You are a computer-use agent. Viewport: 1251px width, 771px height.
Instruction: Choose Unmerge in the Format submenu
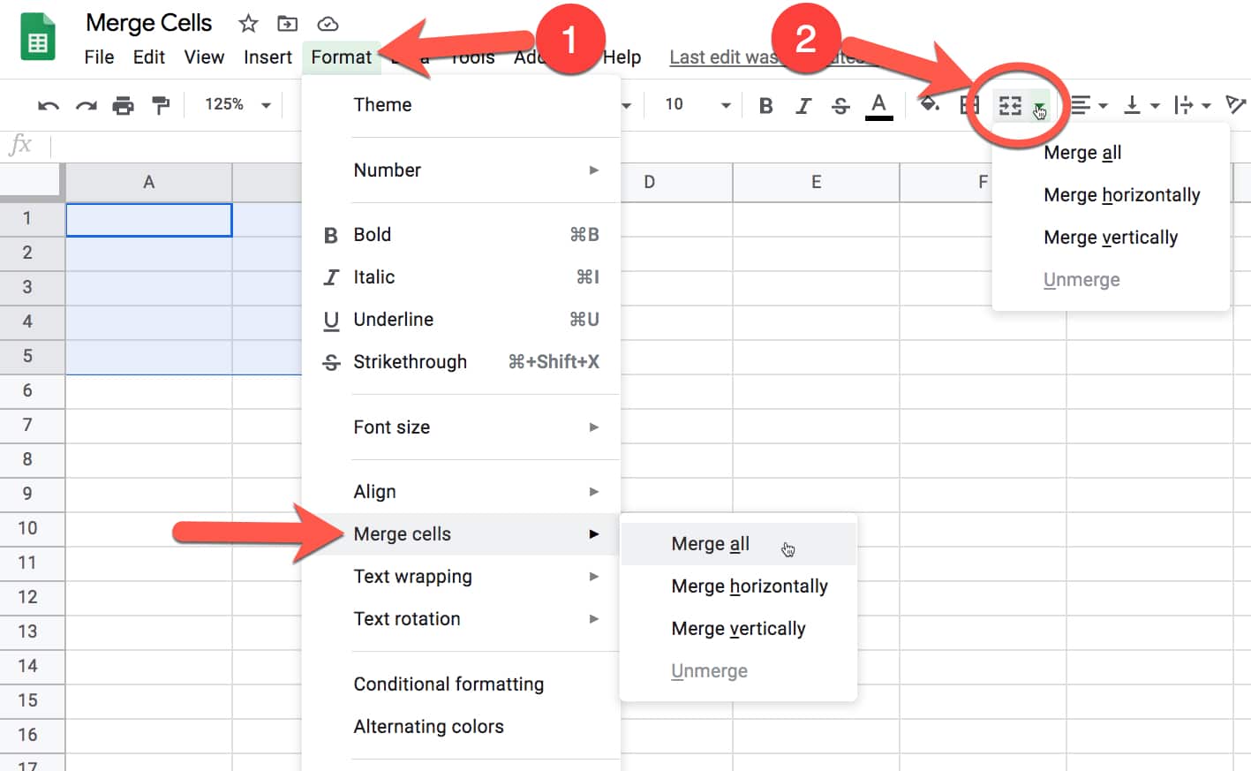[738, 671]
